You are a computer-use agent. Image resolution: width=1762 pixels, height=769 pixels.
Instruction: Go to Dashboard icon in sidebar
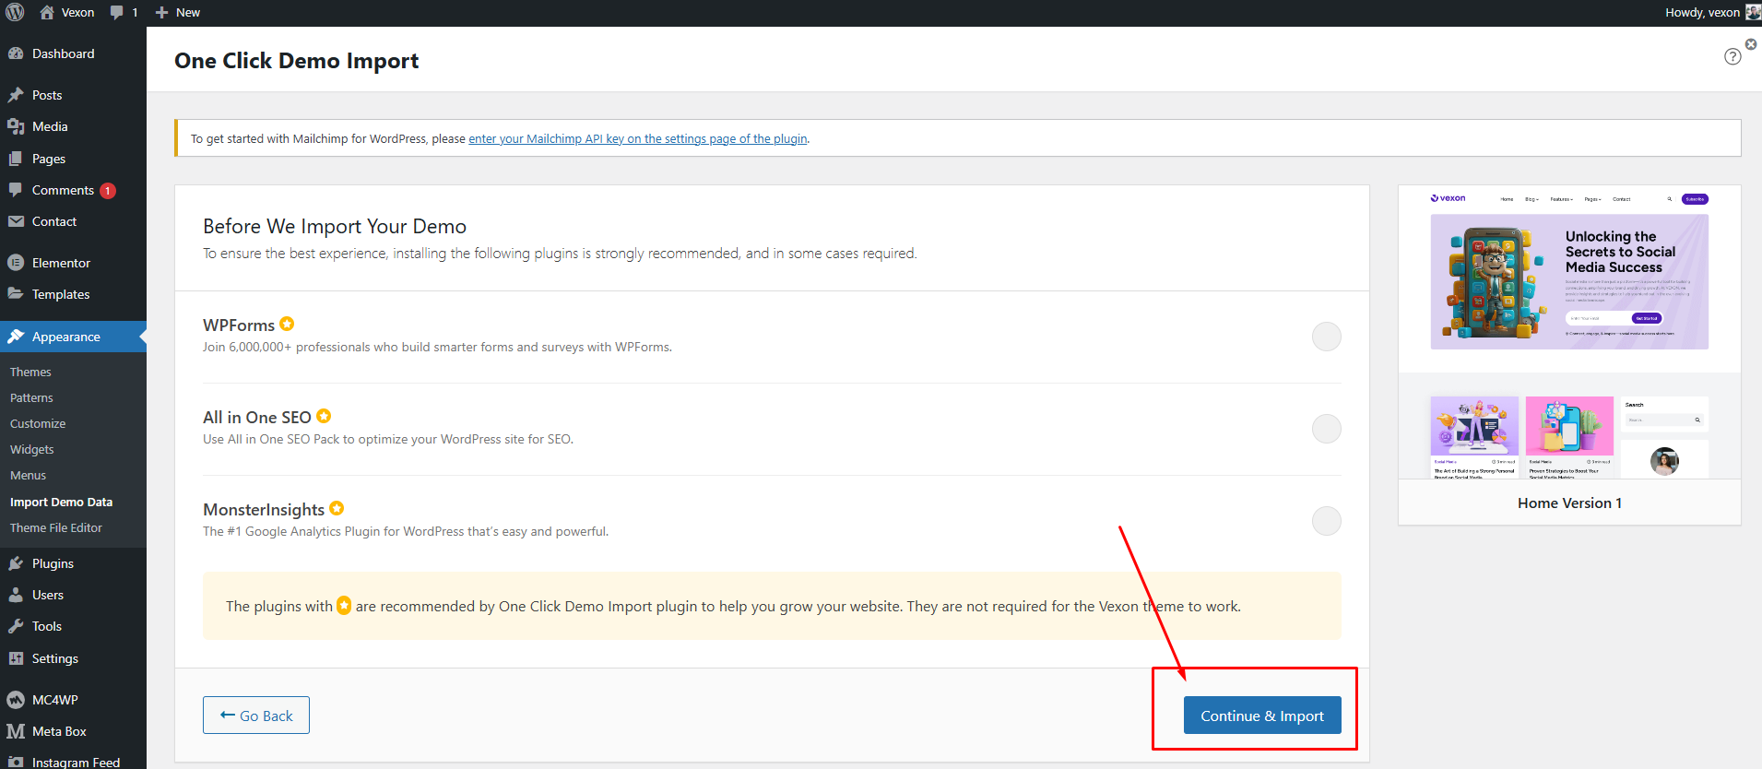coord(16,53)
